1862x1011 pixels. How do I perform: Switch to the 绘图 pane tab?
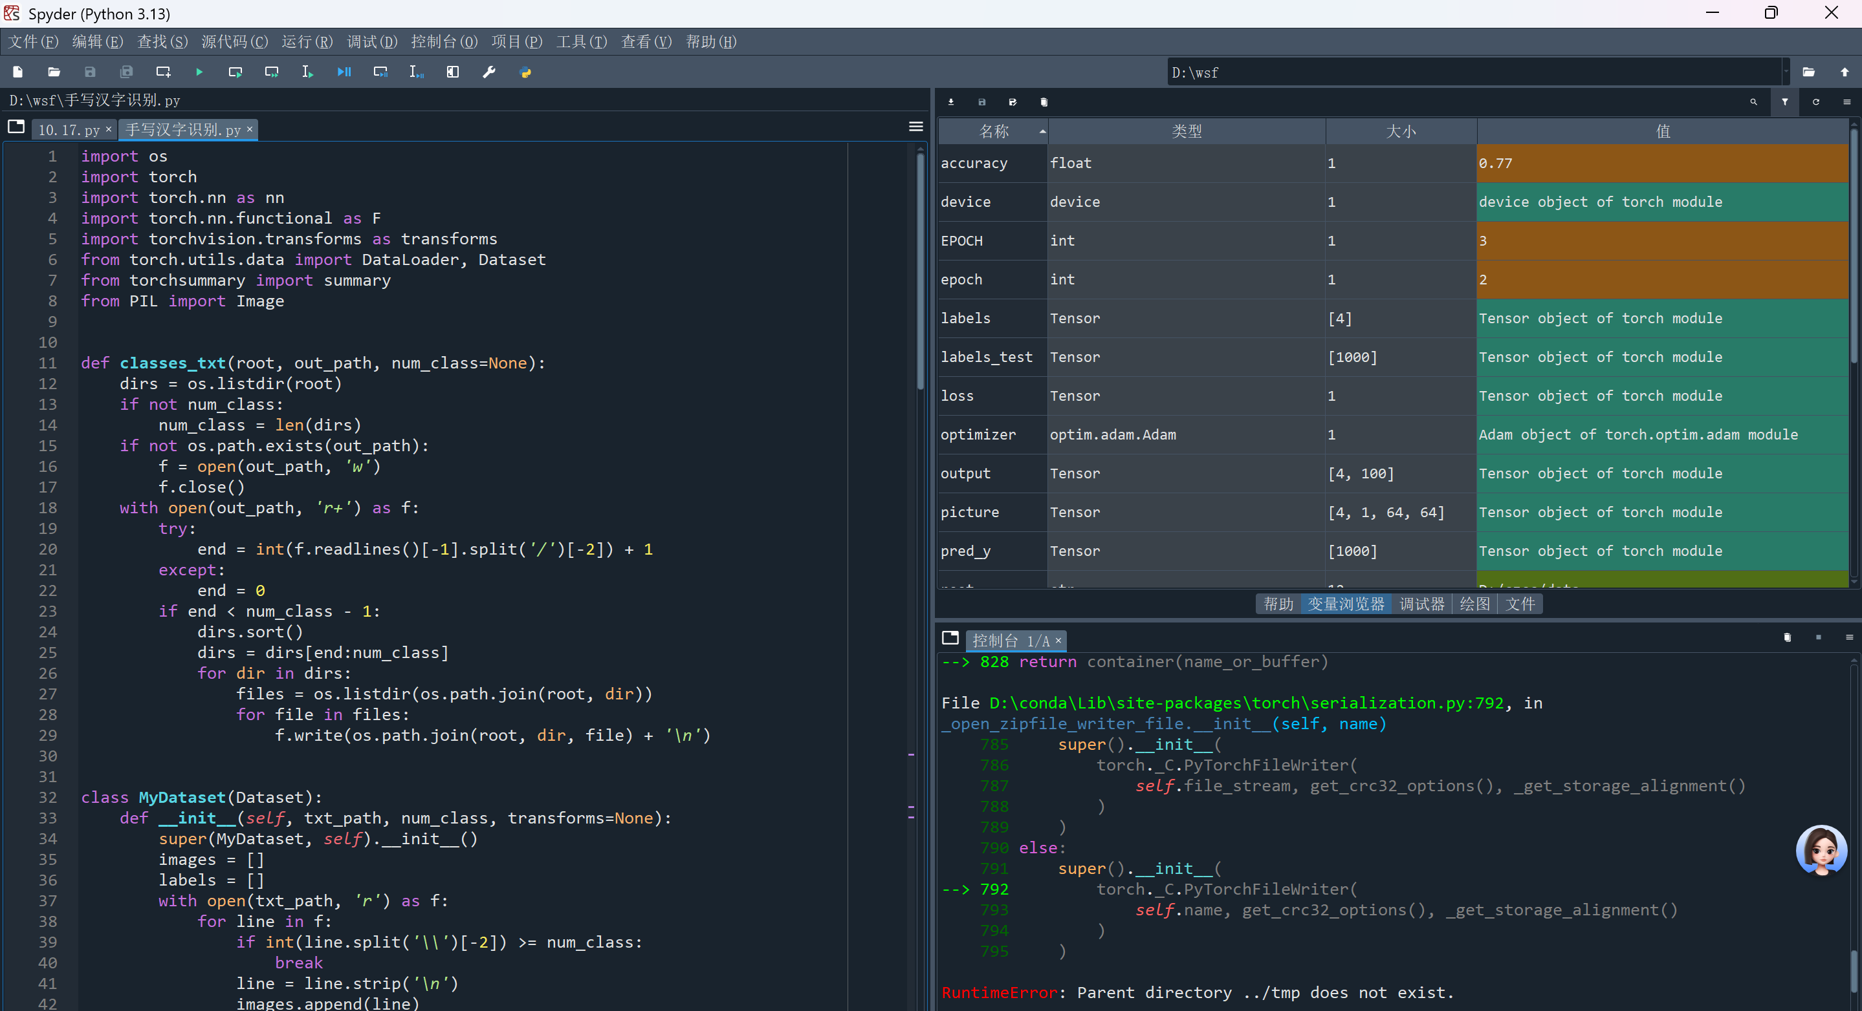tap(1474, 604)
